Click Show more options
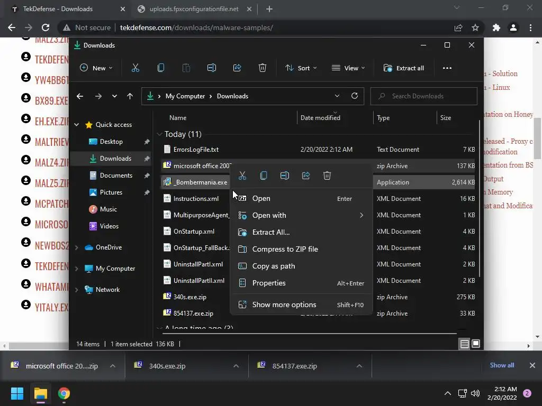Viewport: 542px width, 406px height. 301,305
